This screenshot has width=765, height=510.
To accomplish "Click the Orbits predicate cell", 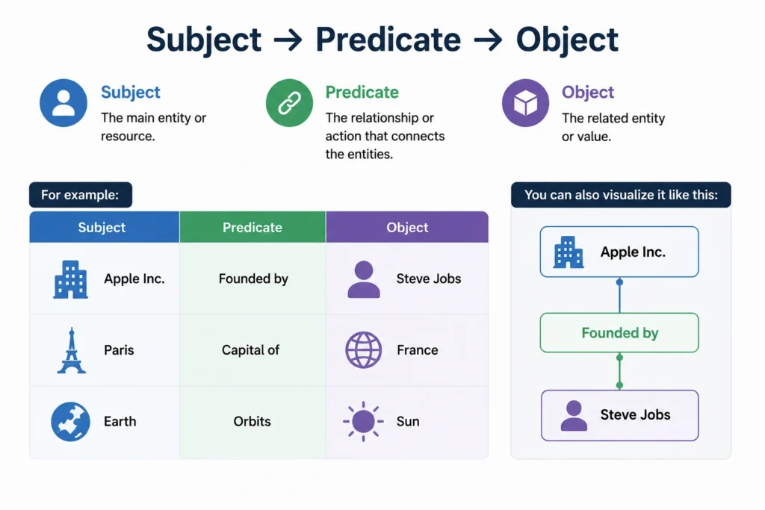I will [x=253, y=421].
